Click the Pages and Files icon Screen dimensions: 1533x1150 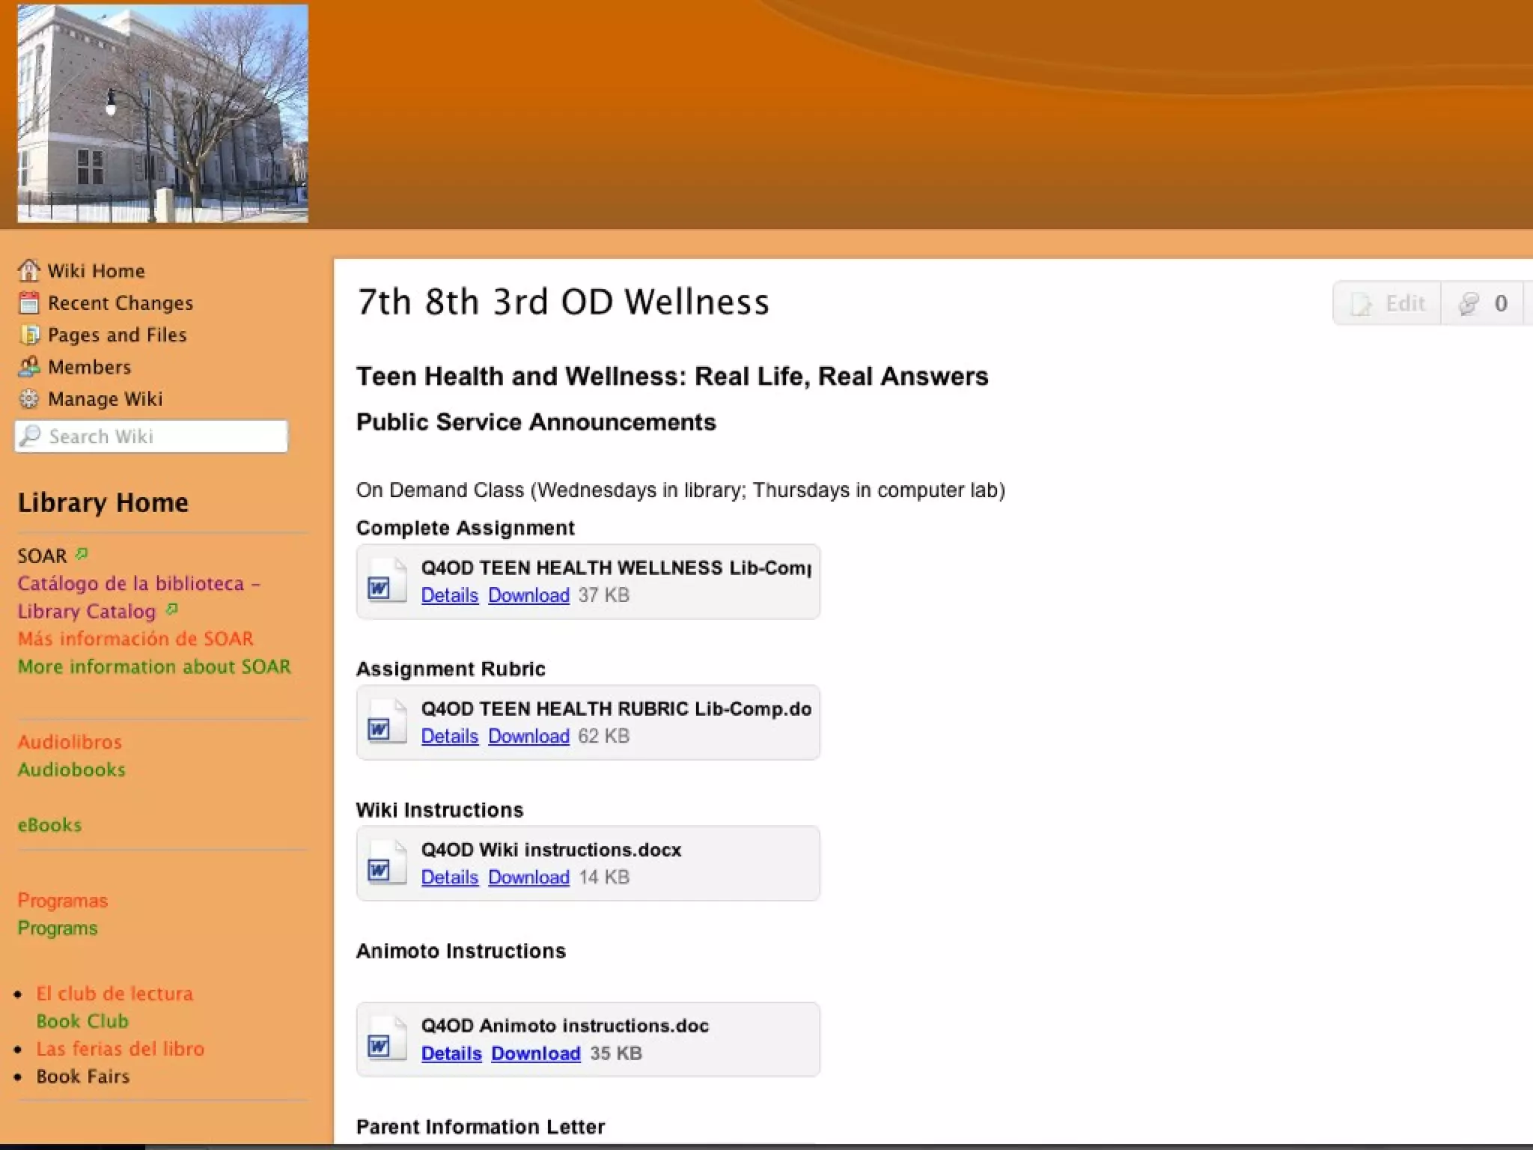coord(28,335)
